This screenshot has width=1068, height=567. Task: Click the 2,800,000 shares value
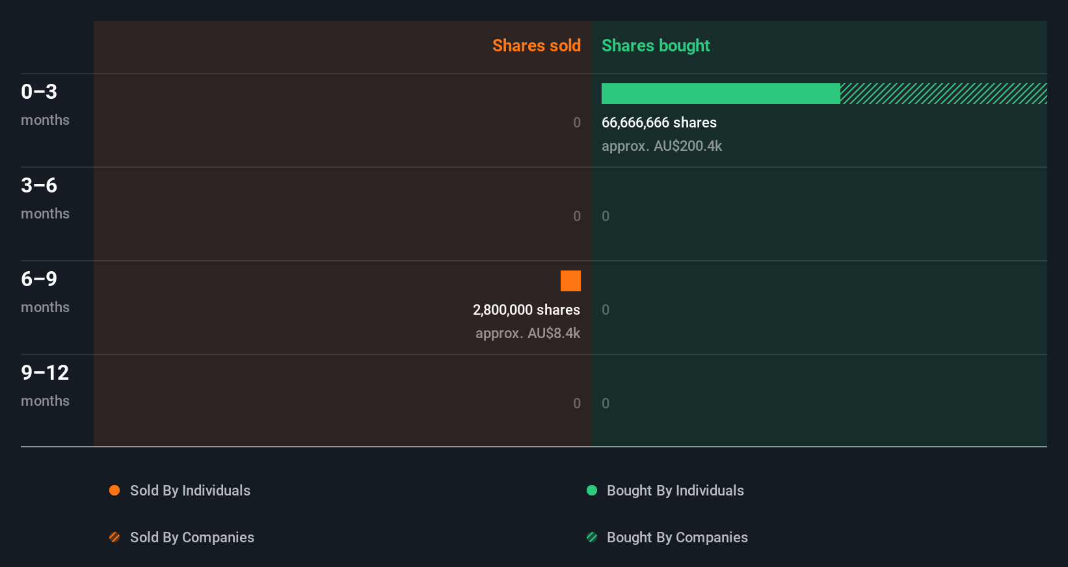click(526, 310)
